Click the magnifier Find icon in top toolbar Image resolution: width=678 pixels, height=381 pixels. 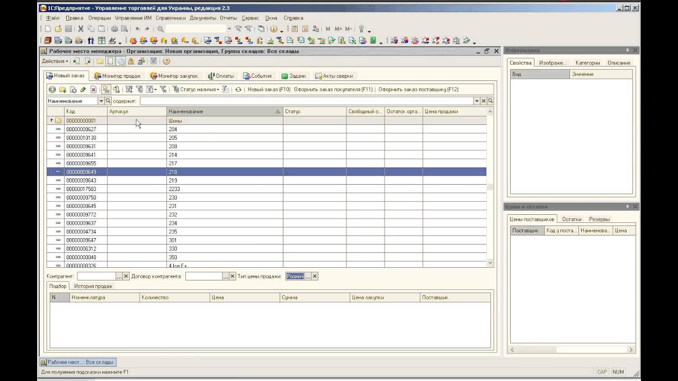point(160,29)
